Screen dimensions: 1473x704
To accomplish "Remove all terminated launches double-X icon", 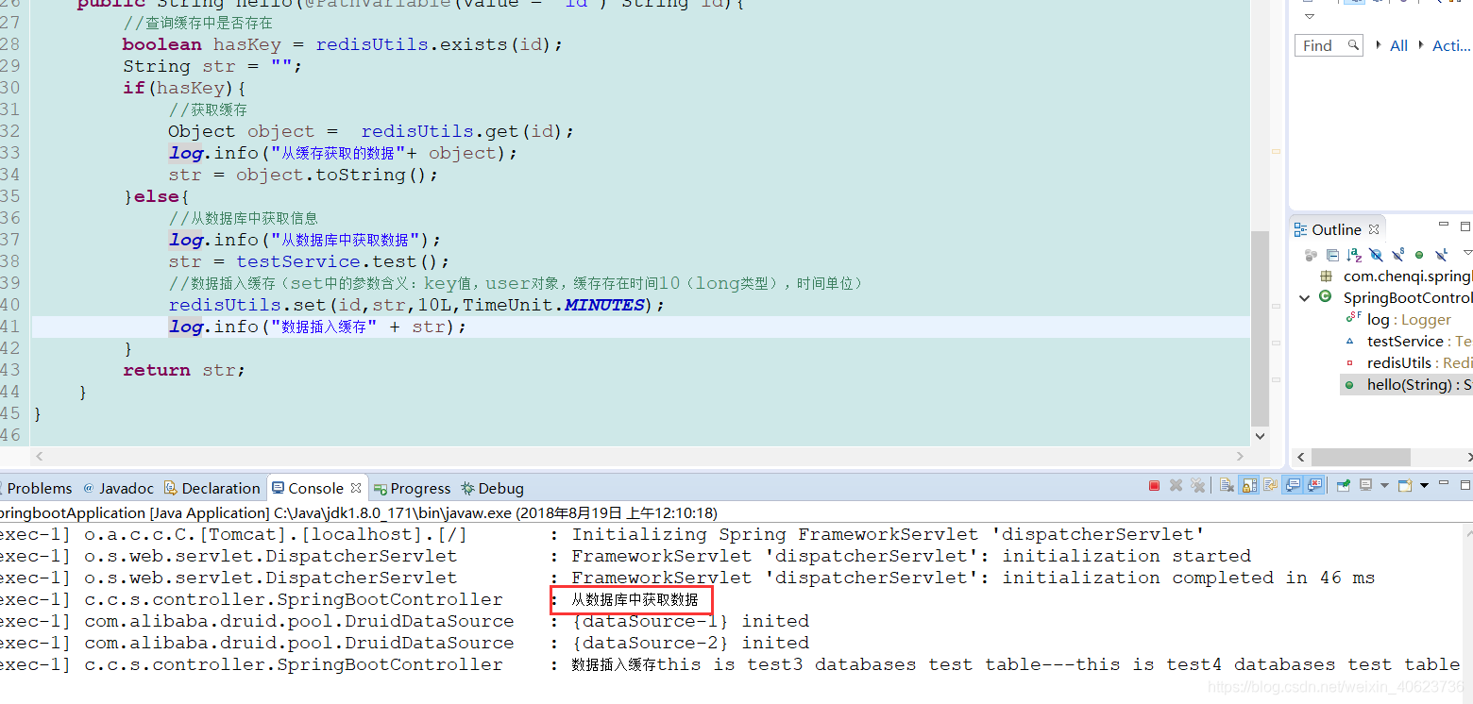I will coord(1197,485).
